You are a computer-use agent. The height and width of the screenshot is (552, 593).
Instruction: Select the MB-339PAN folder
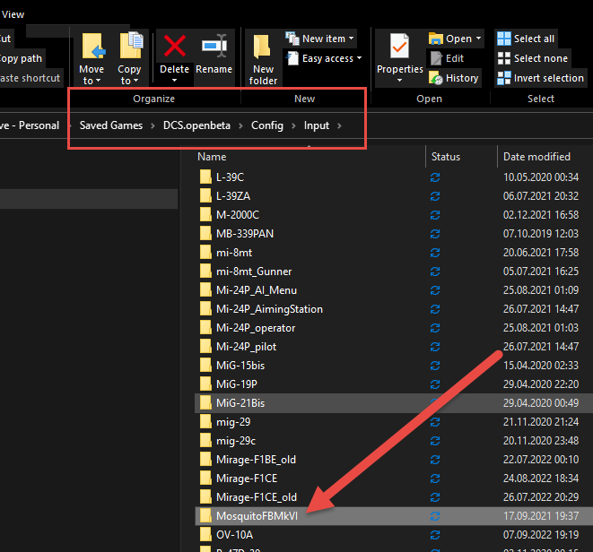(x=245, y=234)
